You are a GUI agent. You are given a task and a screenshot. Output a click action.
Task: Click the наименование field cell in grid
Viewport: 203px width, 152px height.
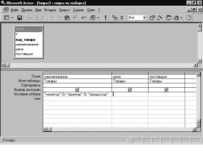(x=77, y=77)
